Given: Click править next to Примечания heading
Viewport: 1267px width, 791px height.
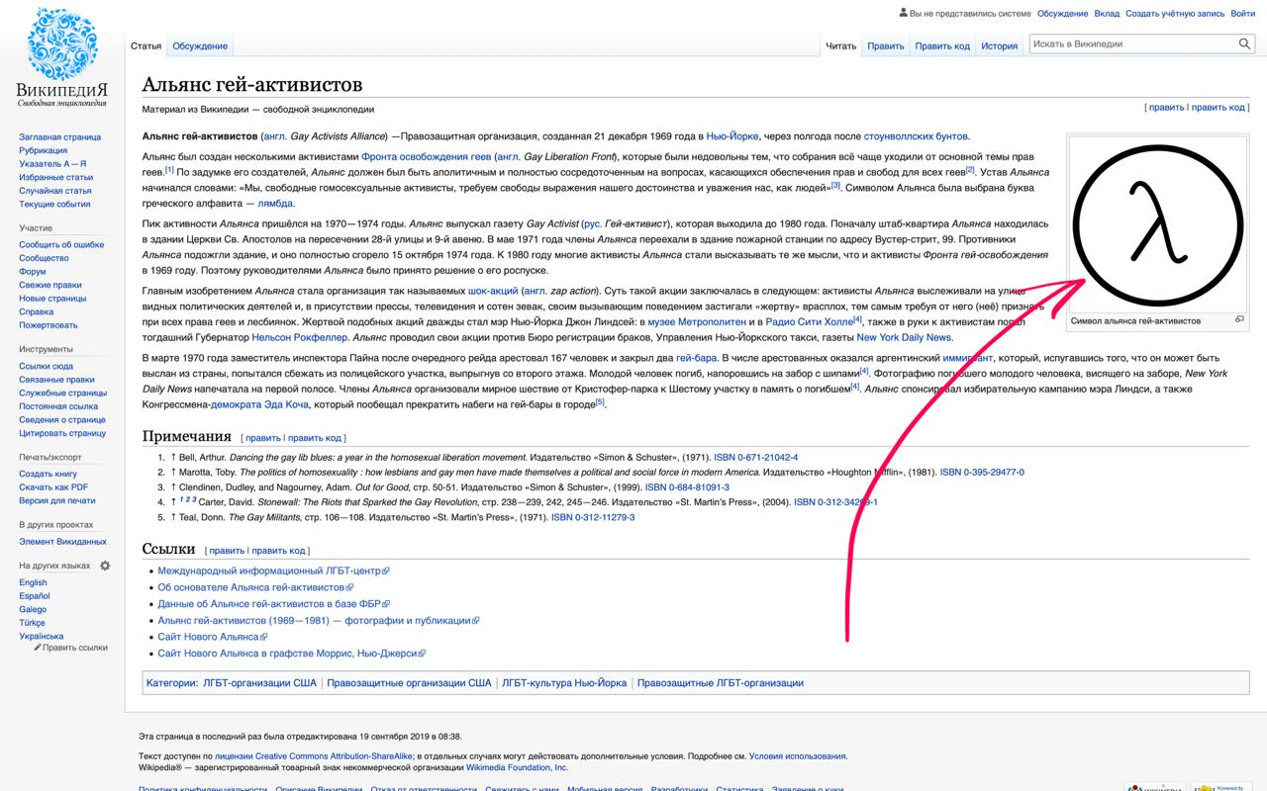Looking at the screenshot, I should [x=263, y=438].
